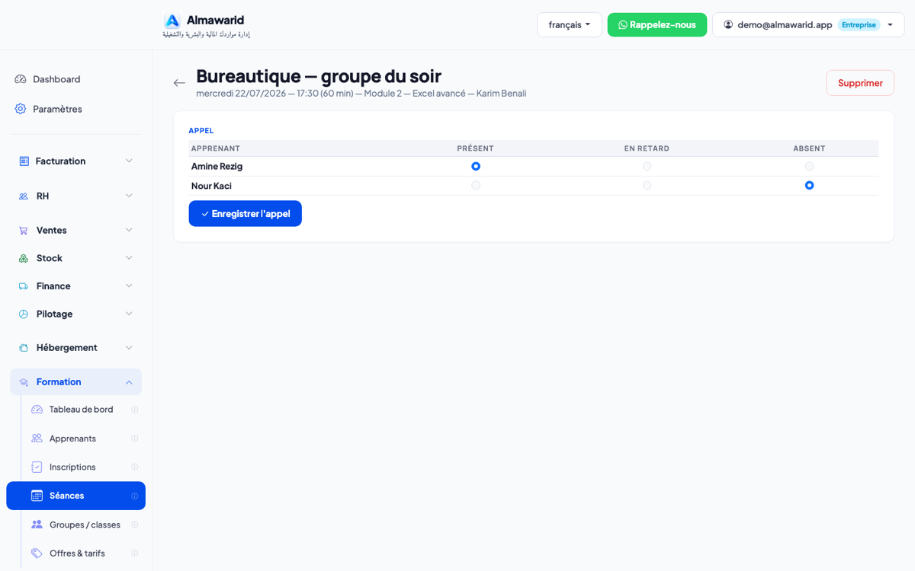Click the APPRENANT column header

pyautogui.click(x=216, y=148)
